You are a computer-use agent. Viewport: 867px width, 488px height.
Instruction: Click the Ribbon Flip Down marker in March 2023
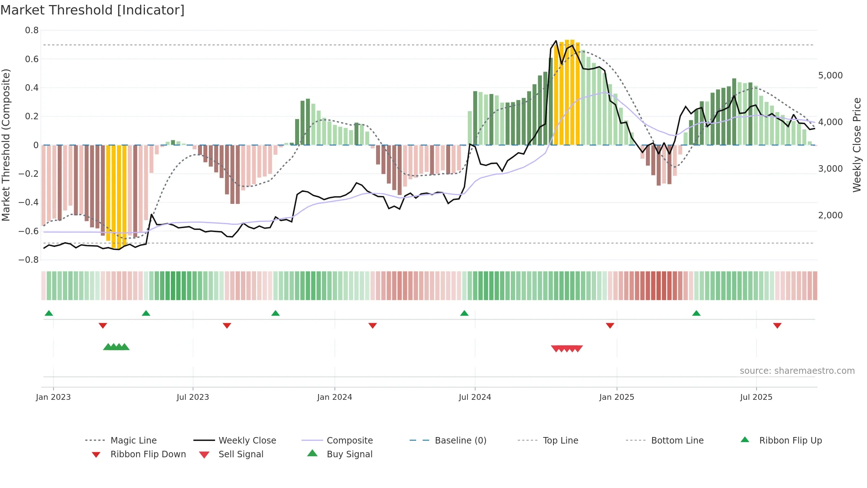coord(103,326)
